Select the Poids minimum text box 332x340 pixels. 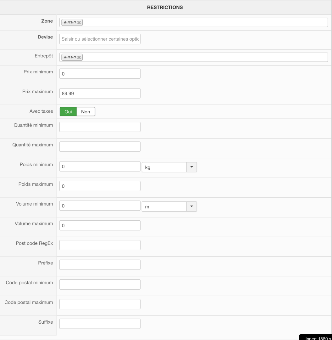pos(100,166)
